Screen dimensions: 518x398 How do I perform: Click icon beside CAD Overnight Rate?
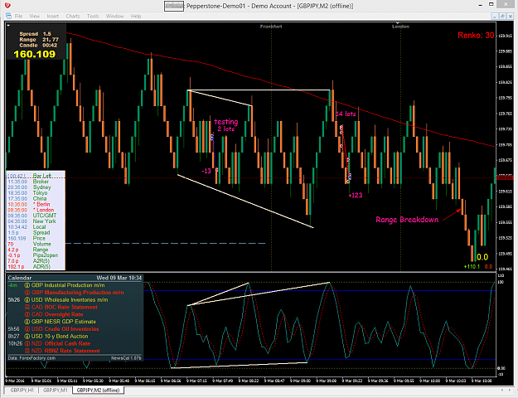click(x=27, y=314)
